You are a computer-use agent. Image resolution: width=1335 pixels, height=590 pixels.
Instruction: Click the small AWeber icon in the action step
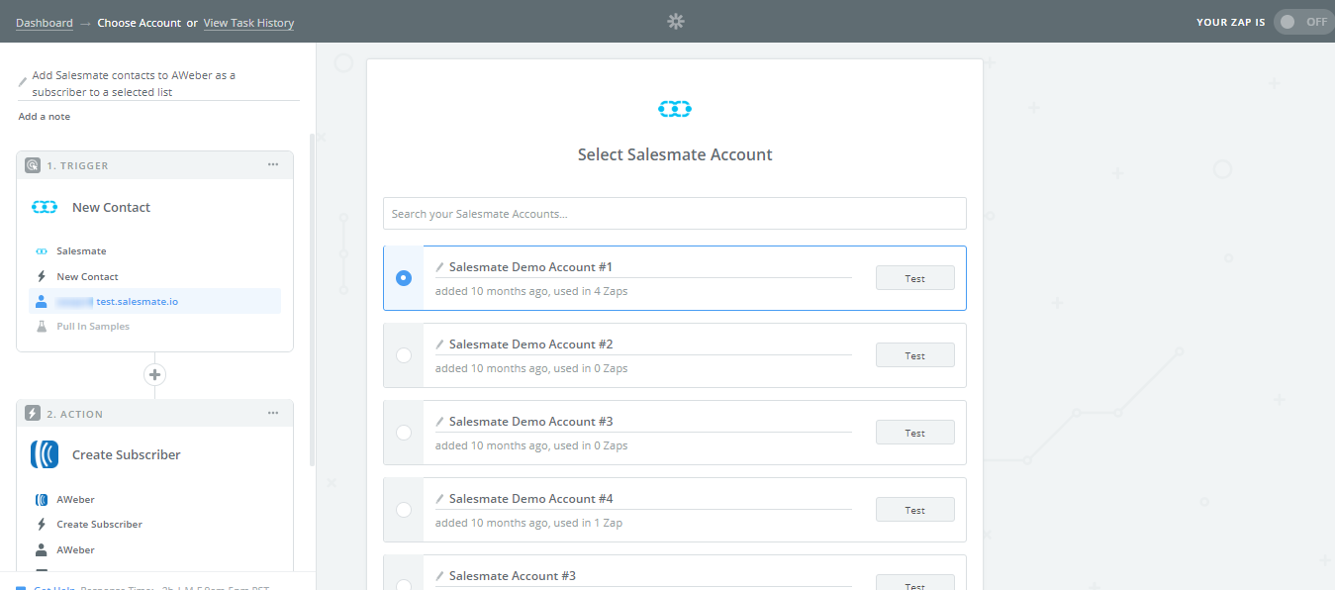pyautogui.click(x=42, y=500)
